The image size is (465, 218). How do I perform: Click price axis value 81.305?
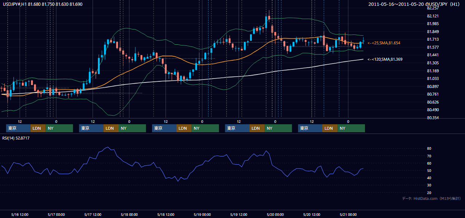pyautogui.click(x=433, y=63)
